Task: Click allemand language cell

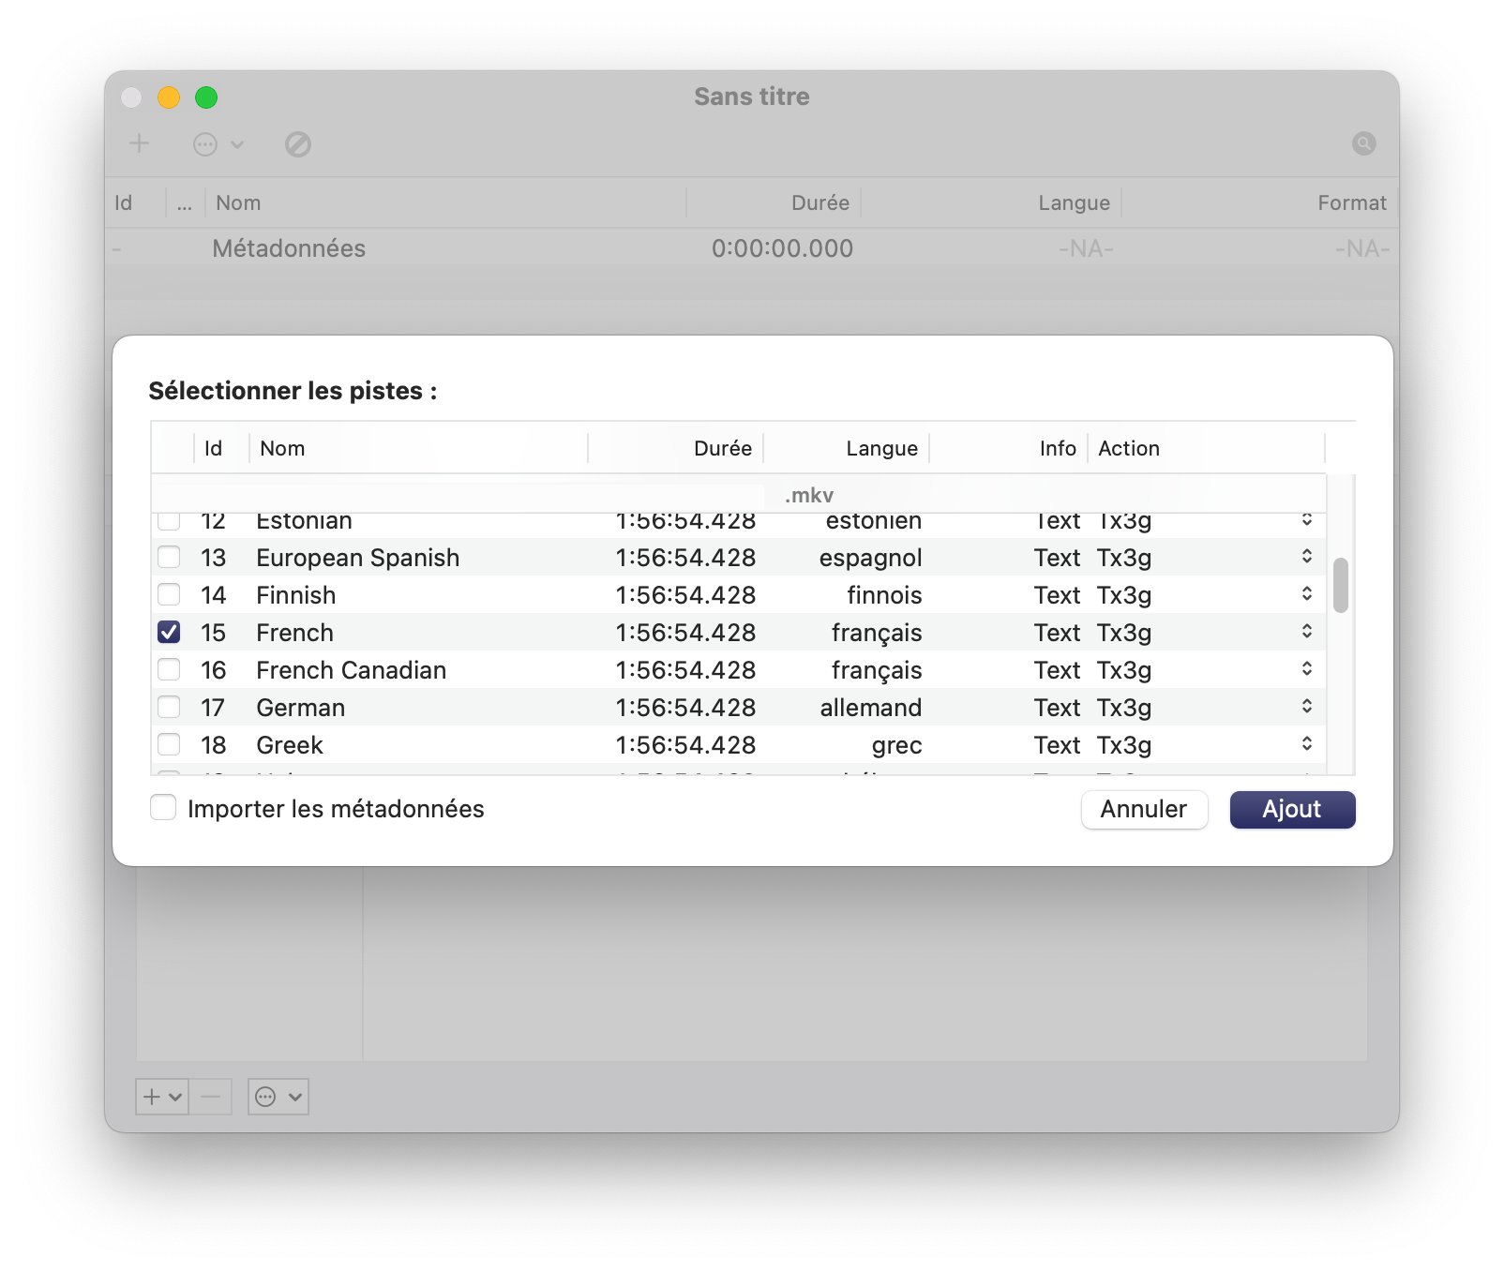Action: click(871, 708)
